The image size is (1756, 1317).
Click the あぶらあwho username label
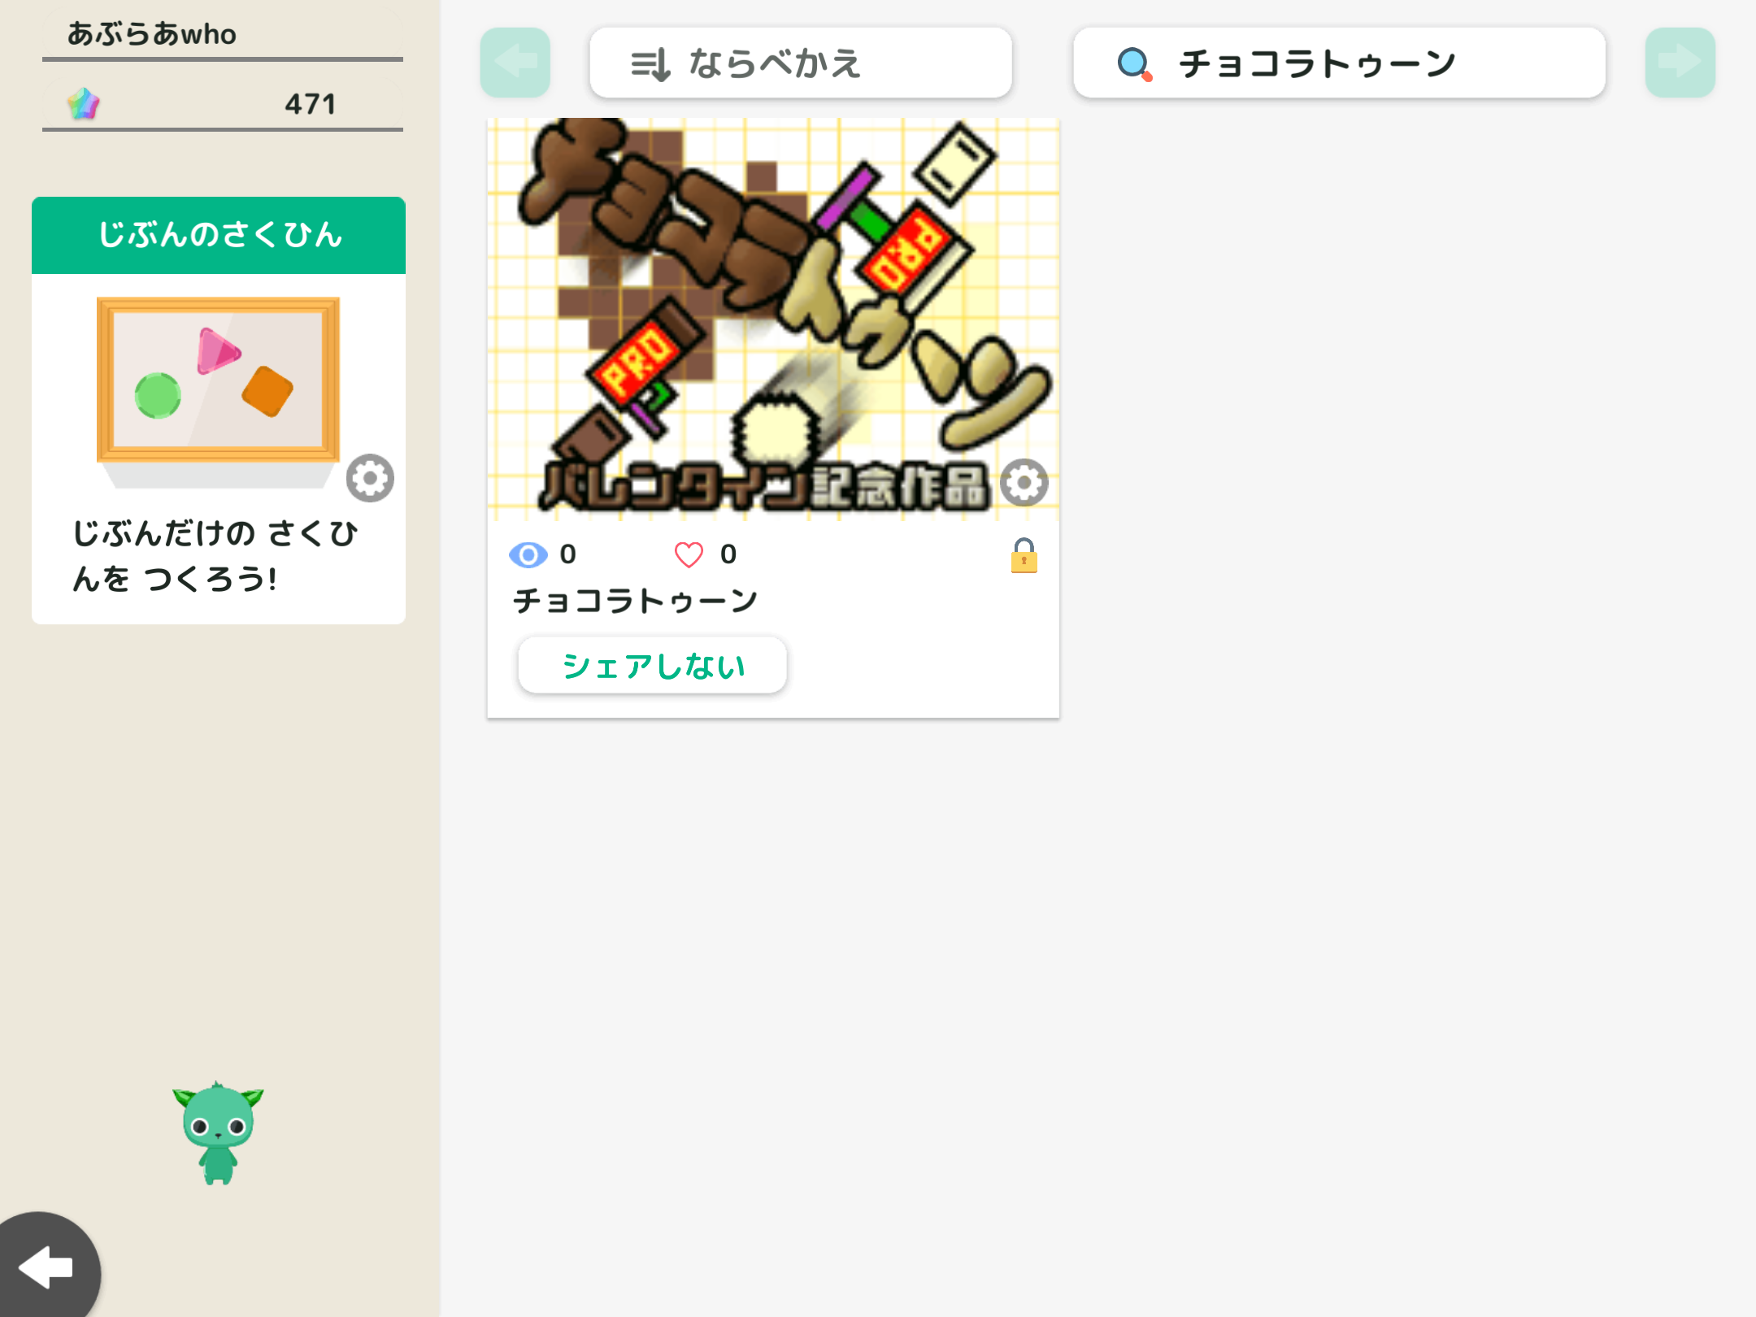coord(152,34)
